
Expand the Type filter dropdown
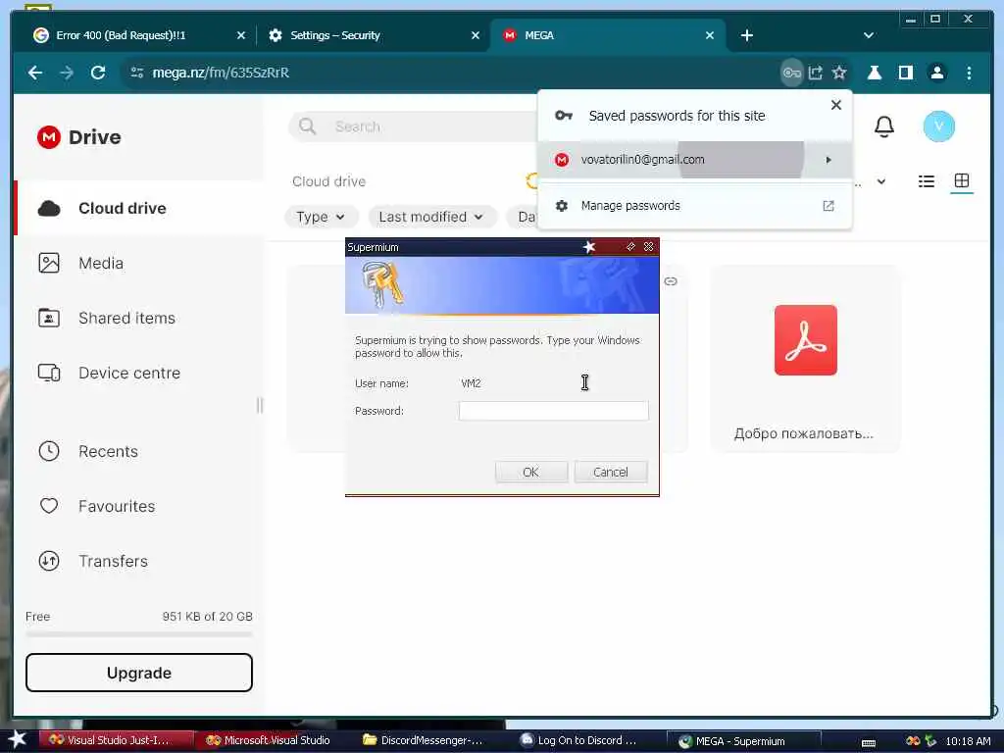click(x=321, y=217)
